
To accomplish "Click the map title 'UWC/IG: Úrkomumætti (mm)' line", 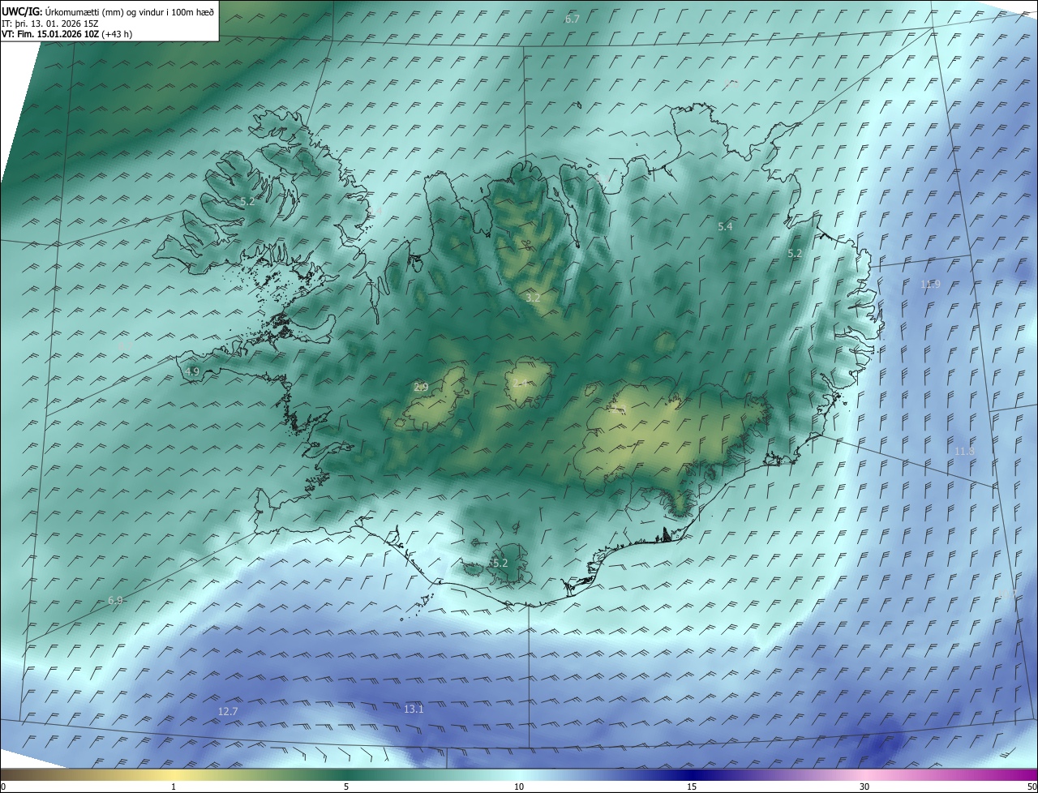I will 108,11.
